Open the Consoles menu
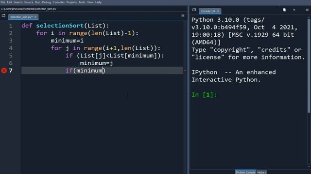The width and height of the screenshot is (311, 174). pos(58,2)
